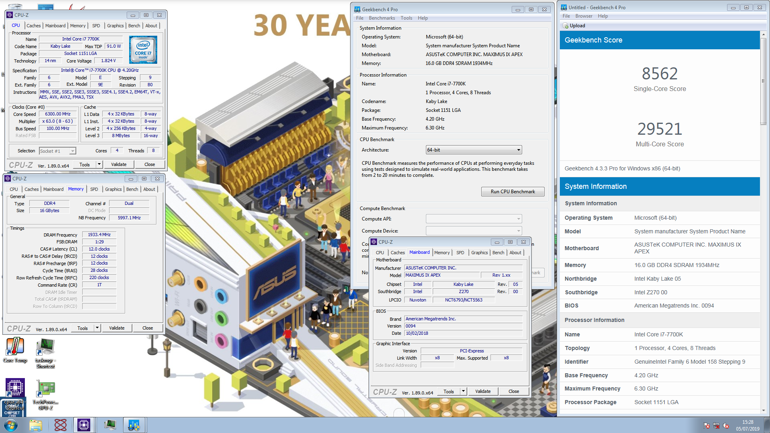
Task: Open Browser menu in Untitled Geekbench window
Action: pyautogui.click(x=584, y=16)
